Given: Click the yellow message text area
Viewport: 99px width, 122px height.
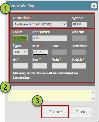Looking at the screenshot, I should [50, 96].
